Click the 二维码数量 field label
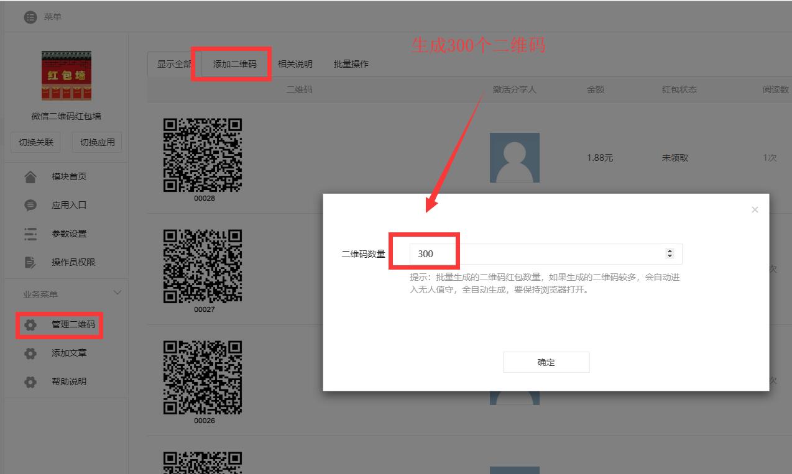The image size is (792, 474). coord(364,254)
